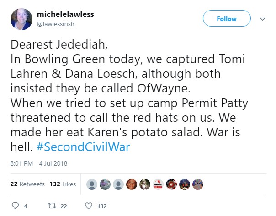This screenshot has width=276, height=216.
Task: Retweet this tweet using the retweet icon
Action: 53,206
